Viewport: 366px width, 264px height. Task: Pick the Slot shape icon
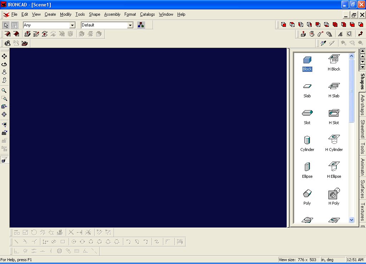click(307, 113)
